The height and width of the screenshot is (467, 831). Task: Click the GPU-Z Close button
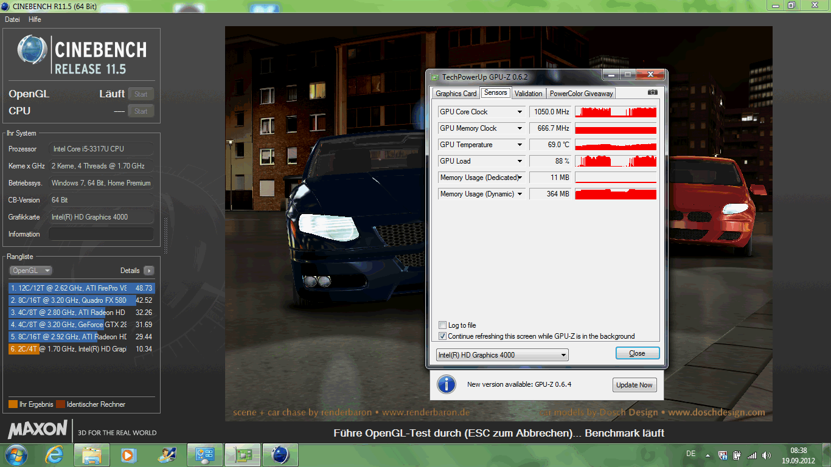(x=637, y=353)
